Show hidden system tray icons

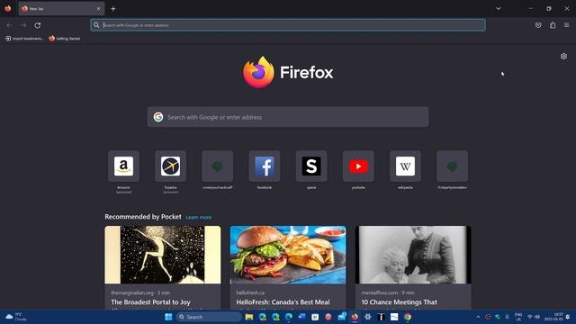478,317
